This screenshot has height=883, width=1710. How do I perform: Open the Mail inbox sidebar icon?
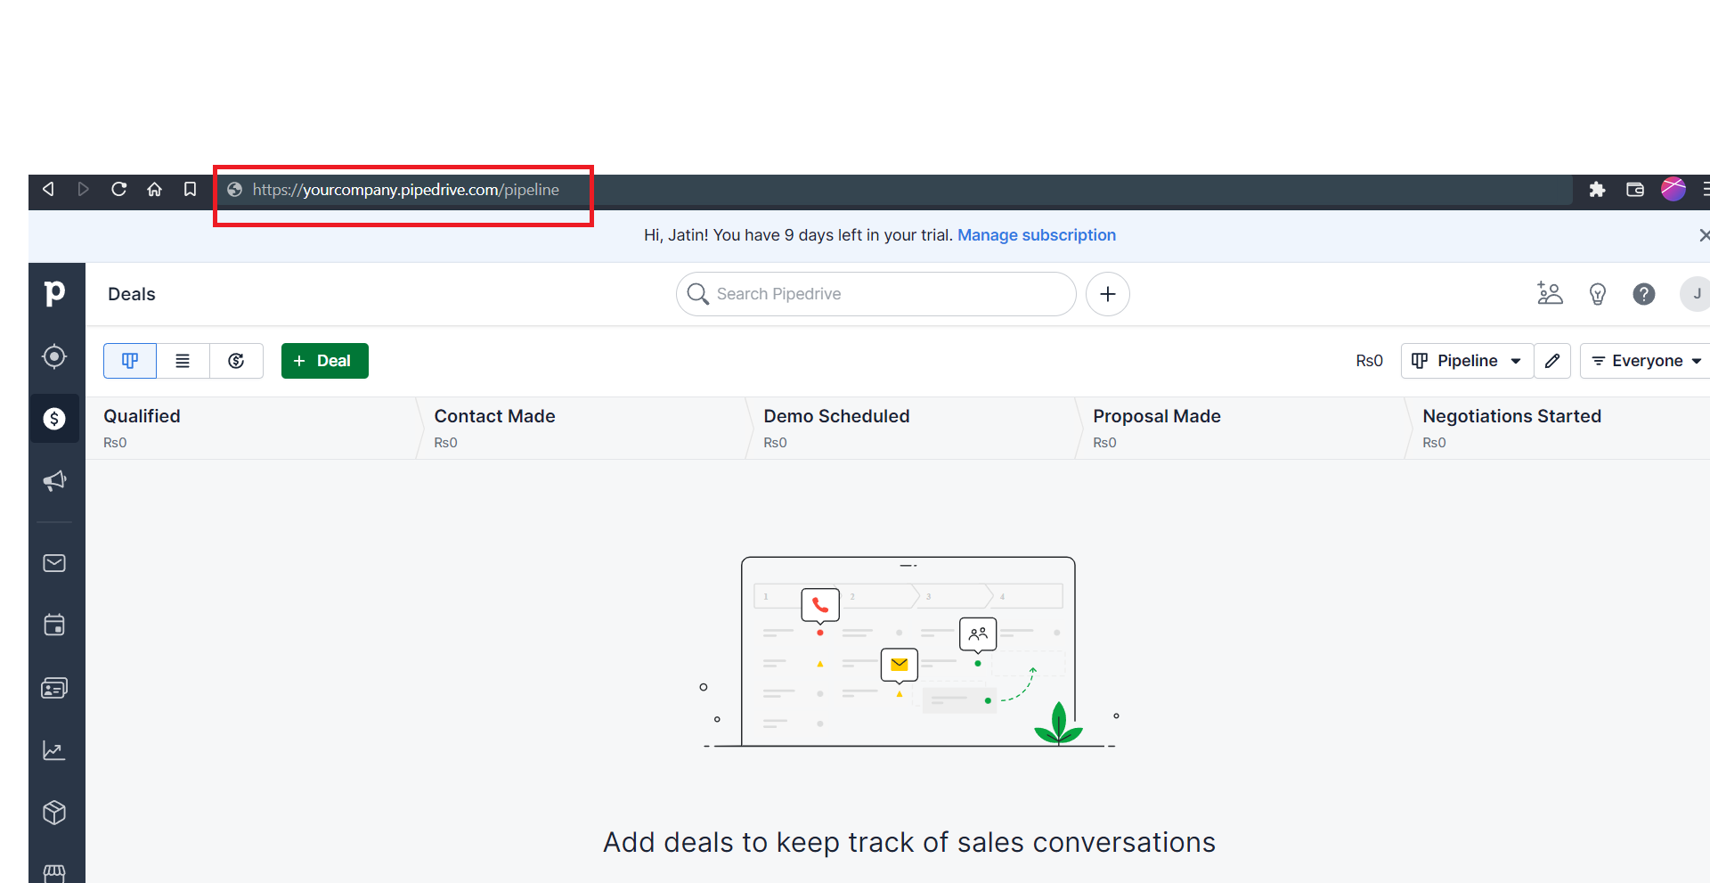point(54,563)
